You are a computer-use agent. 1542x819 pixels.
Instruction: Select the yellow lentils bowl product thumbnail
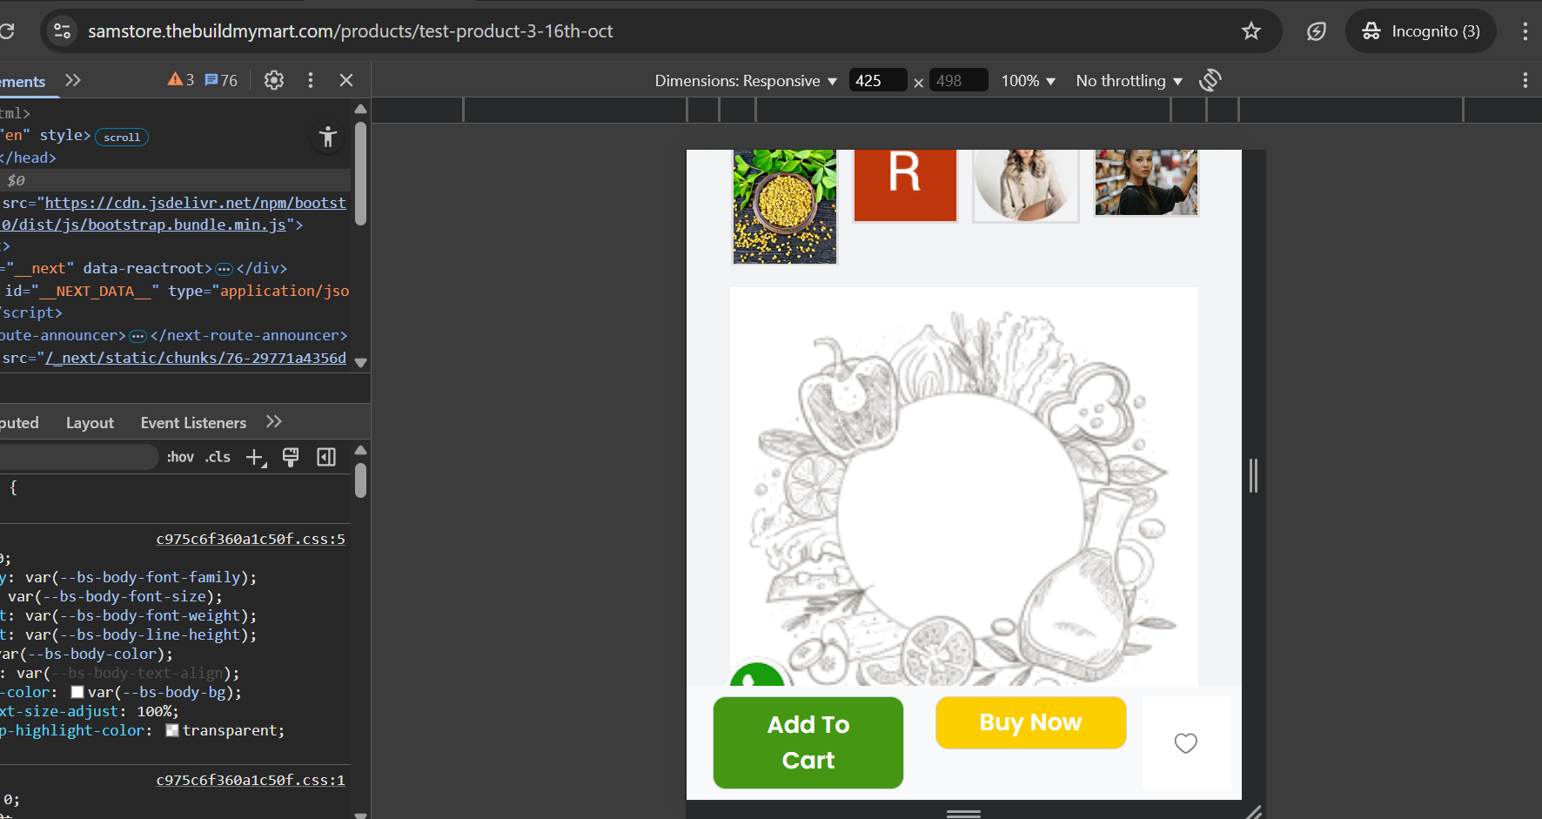click(785, 206)
